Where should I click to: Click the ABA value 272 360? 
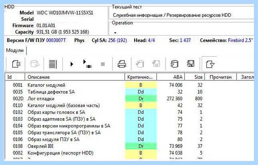click(x=175, y=98)
